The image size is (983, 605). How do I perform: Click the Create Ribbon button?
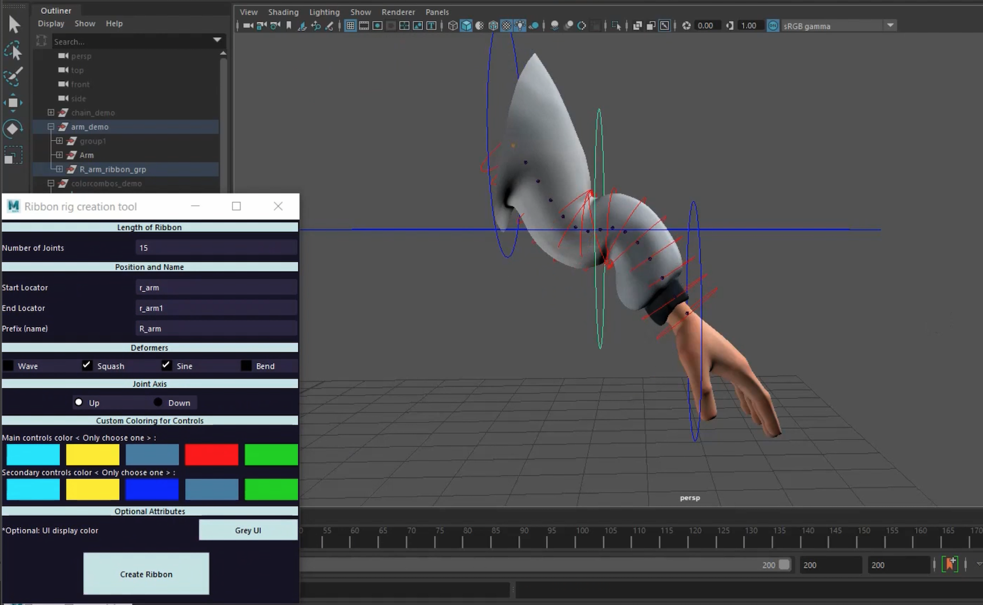point(146,574)
